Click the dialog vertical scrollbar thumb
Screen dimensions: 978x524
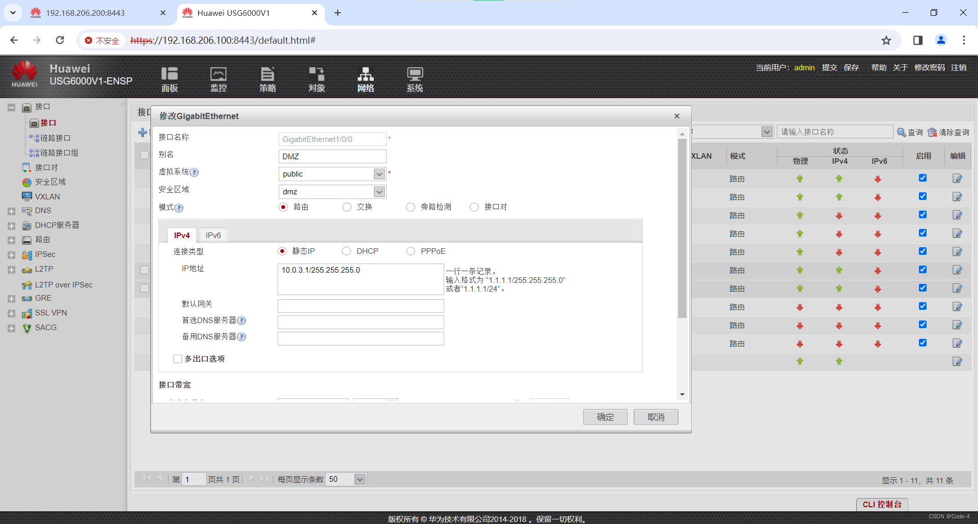pos(682,228)
